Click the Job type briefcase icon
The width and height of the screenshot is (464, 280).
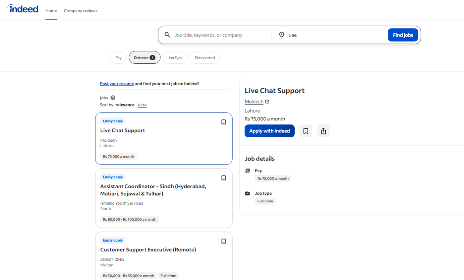pos(247,193)
